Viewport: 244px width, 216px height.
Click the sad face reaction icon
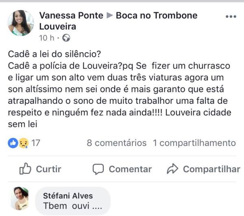pos(23,143)
